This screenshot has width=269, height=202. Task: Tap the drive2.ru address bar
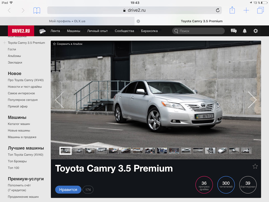click(134, 10)
